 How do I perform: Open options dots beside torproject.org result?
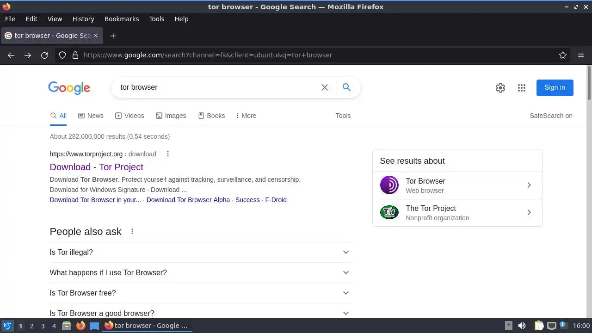(168, 154)
